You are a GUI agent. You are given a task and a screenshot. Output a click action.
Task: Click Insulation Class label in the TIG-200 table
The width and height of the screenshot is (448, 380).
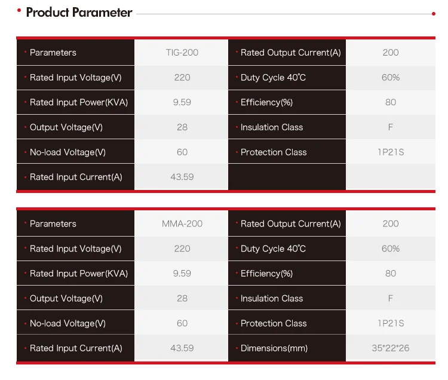click(271, 127)
